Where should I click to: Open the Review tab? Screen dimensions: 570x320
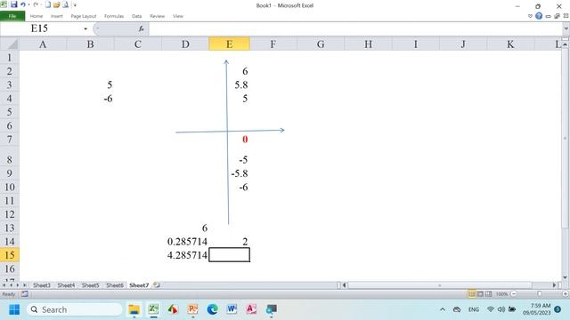(x=157, y=16)
